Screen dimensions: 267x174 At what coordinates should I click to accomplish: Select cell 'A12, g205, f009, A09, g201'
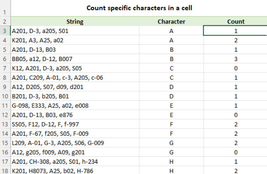pos(75,152)
